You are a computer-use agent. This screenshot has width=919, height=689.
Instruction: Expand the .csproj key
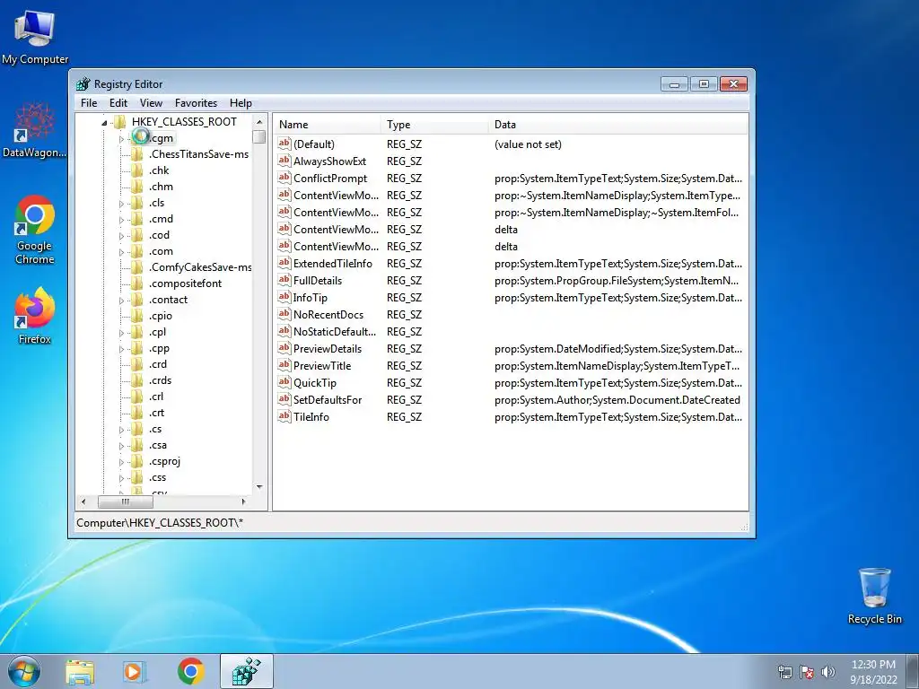[x=121, y=462]
